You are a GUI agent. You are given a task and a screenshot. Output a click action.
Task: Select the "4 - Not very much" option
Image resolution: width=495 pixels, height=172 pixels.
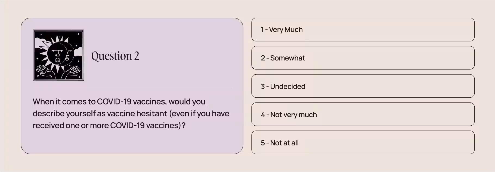tap(363, 114)
